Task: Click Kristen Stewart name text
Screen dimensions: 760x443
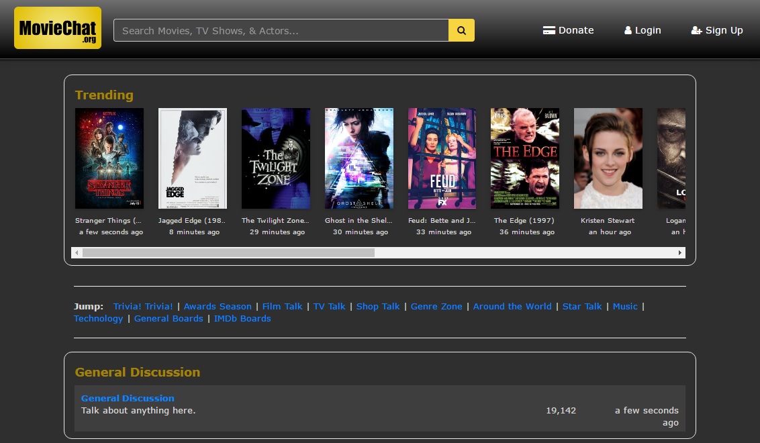Action: [608, 221]
